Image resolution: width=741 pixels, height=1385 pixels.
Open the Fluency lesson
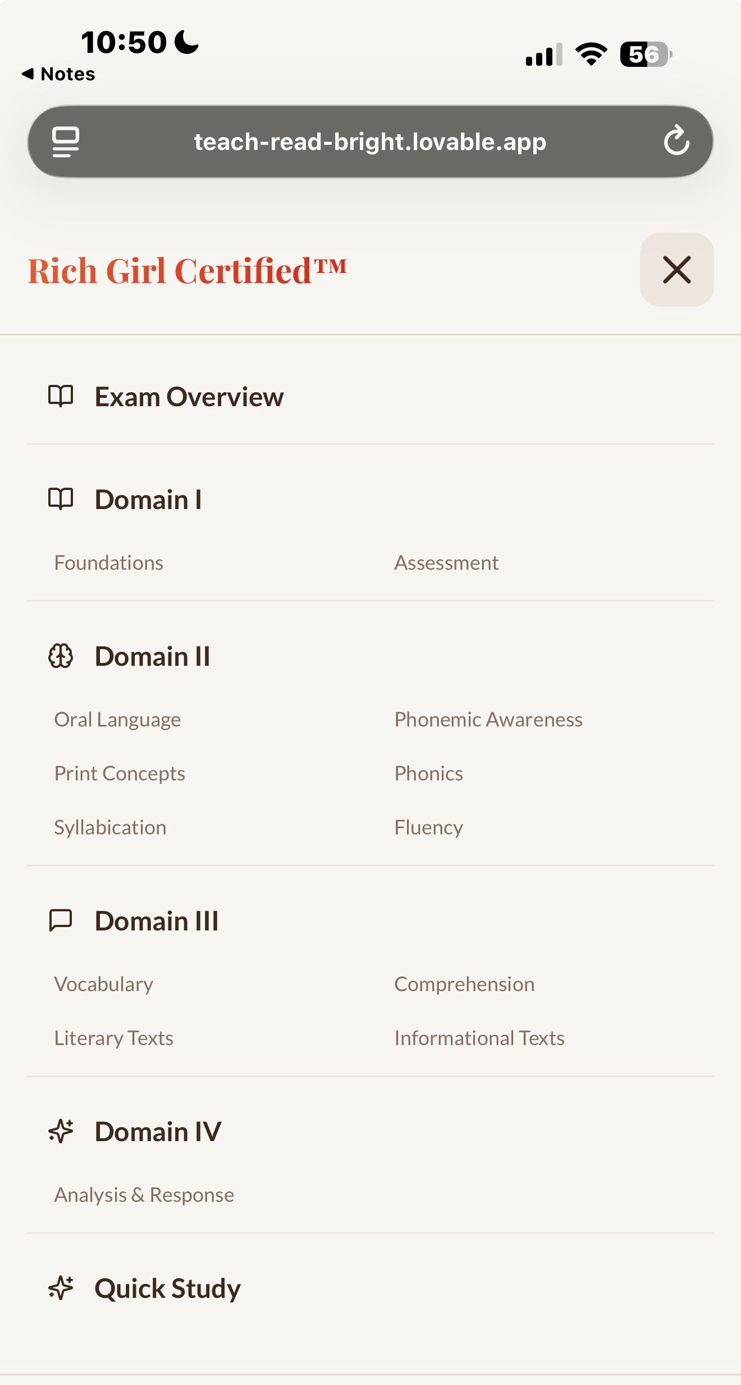[x=428, y=827]
